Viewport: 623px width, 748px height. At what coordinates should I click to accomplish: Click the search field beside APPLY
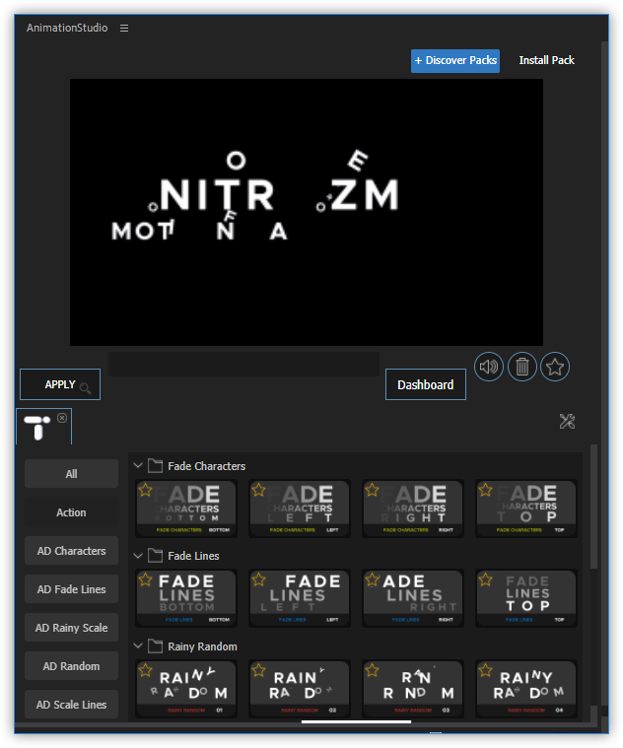point(243,365)
